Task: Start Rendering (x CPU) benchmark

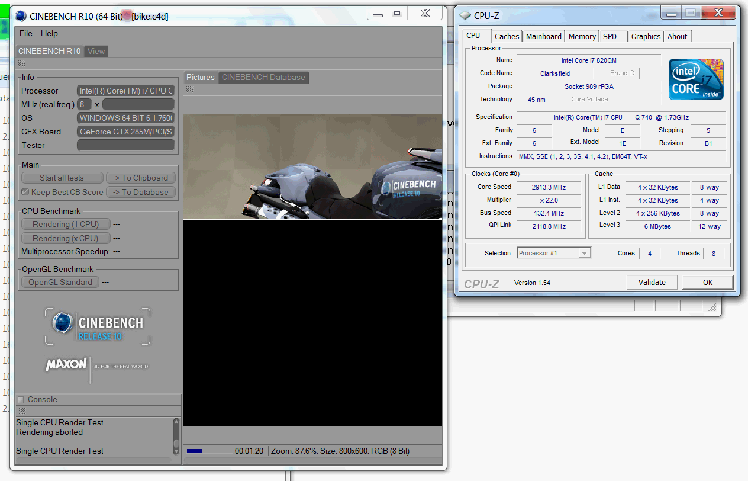Action: click(x=66, y=238)
